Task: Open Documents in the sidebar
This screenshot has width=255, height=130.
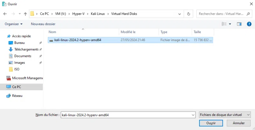Action: point(23,56)
